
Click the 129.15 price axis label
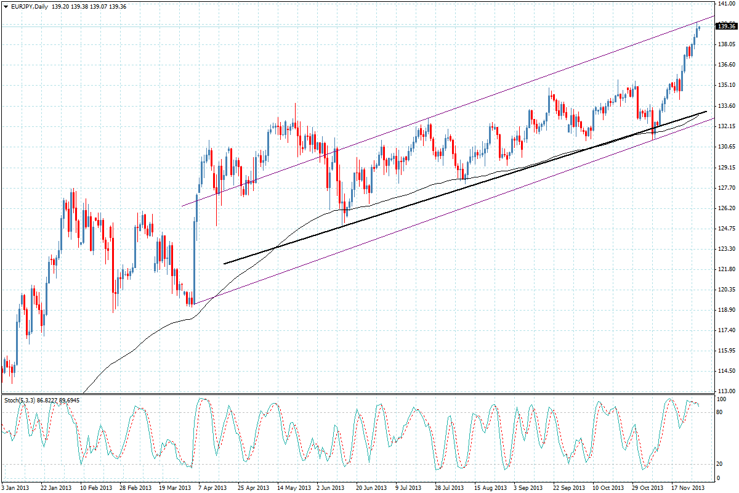pos(727,168)
